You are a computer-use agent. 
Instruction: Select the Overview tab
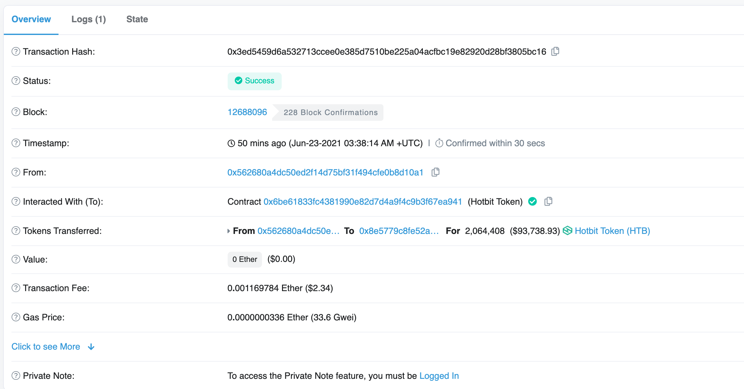(x=31, y=19)
